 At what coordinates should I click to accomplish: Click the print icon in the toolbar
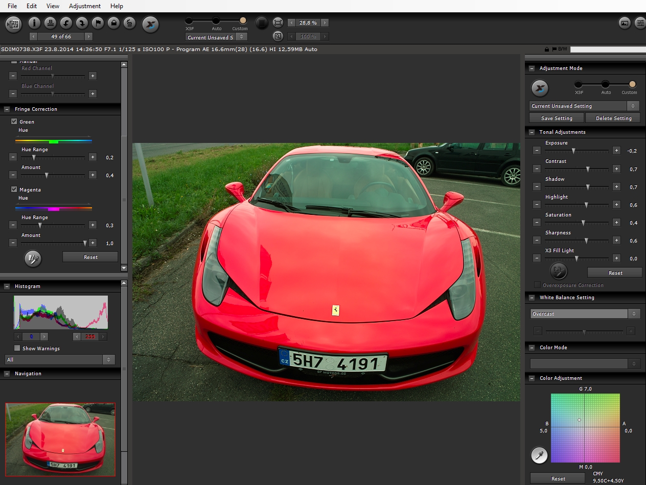50,23
